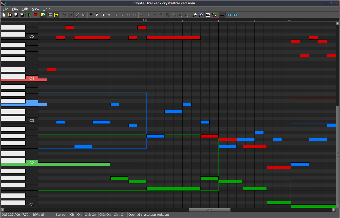Click the blue decrease spacing arrows icon
340x218 pixels.
(x=229, y=15)
